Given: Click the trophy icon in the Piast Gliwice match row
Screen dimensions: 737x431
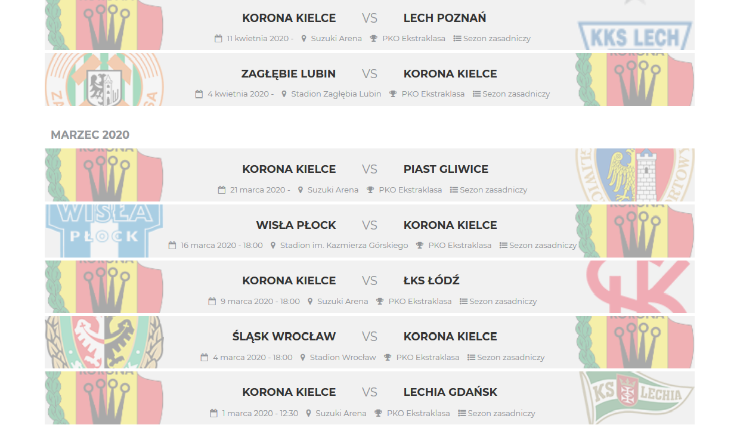Looking at the screenshot, I should click(x=370, y=190).
